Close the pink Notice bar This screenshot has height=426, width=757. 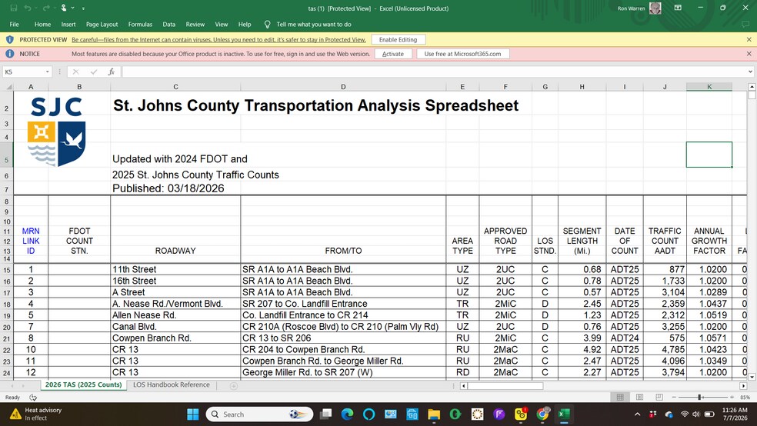click(749, 54)
